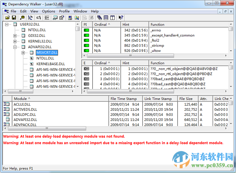Click the Open file toolbar icon
Screen dimensions: 236x173
tap(7, 18)
